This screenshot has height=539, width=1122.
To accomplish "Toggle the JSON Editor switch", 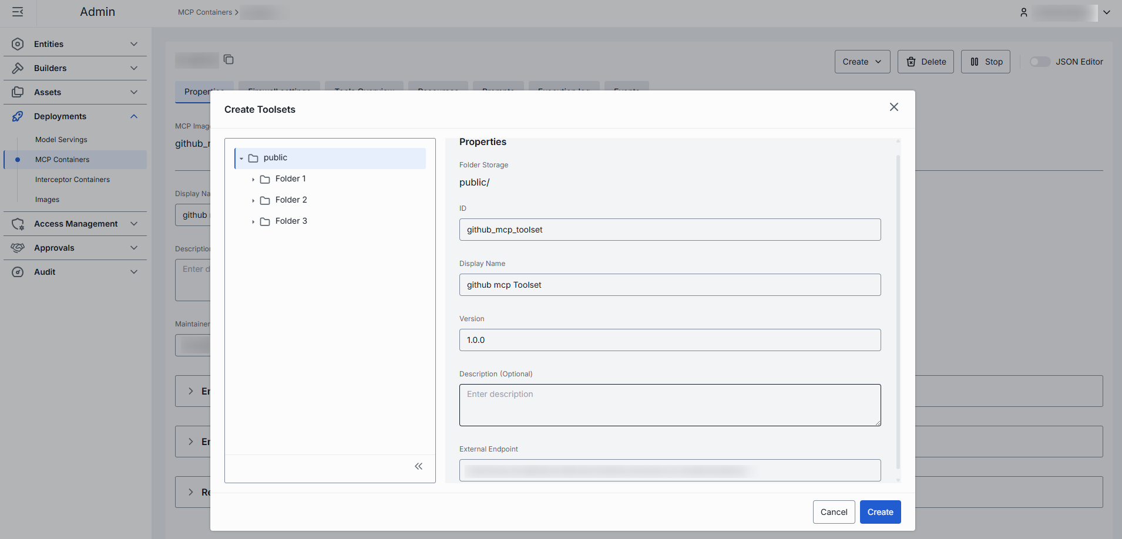I will tap(1039, 62).
